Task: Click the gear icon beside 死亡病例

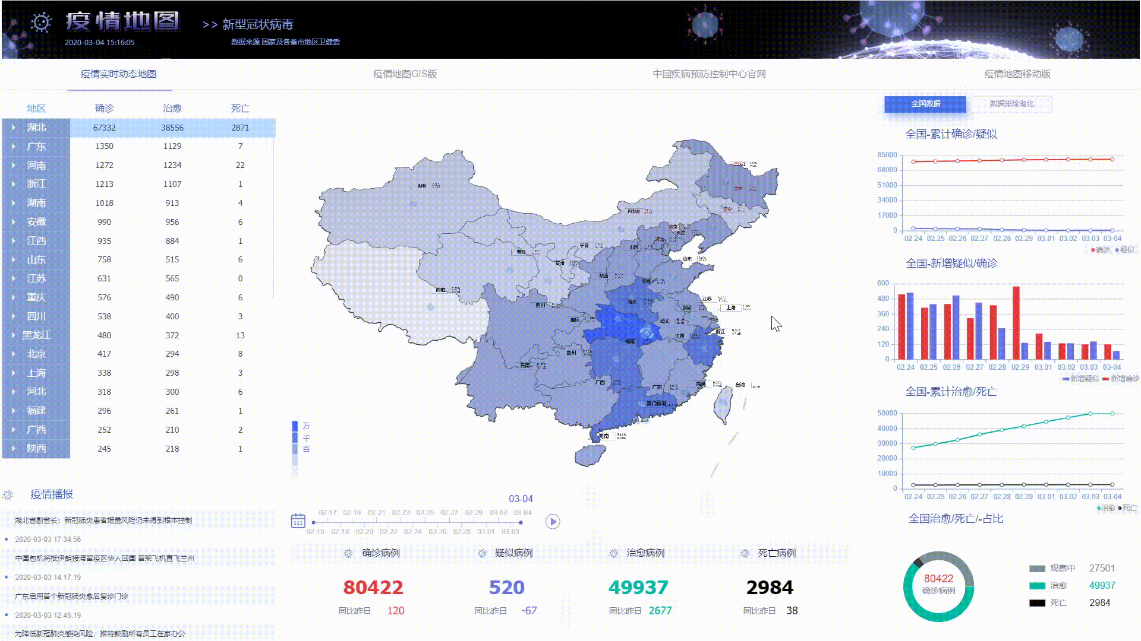Action: click(745, 553)
